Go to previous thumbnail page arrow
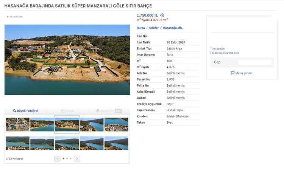Screen dimensions: 284x169 57,158
